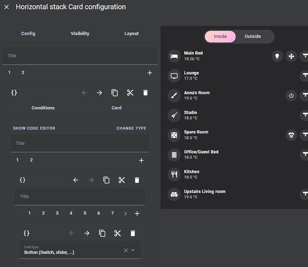
Task: Cut the top-level card with scissors
Action: pos(130,93)
